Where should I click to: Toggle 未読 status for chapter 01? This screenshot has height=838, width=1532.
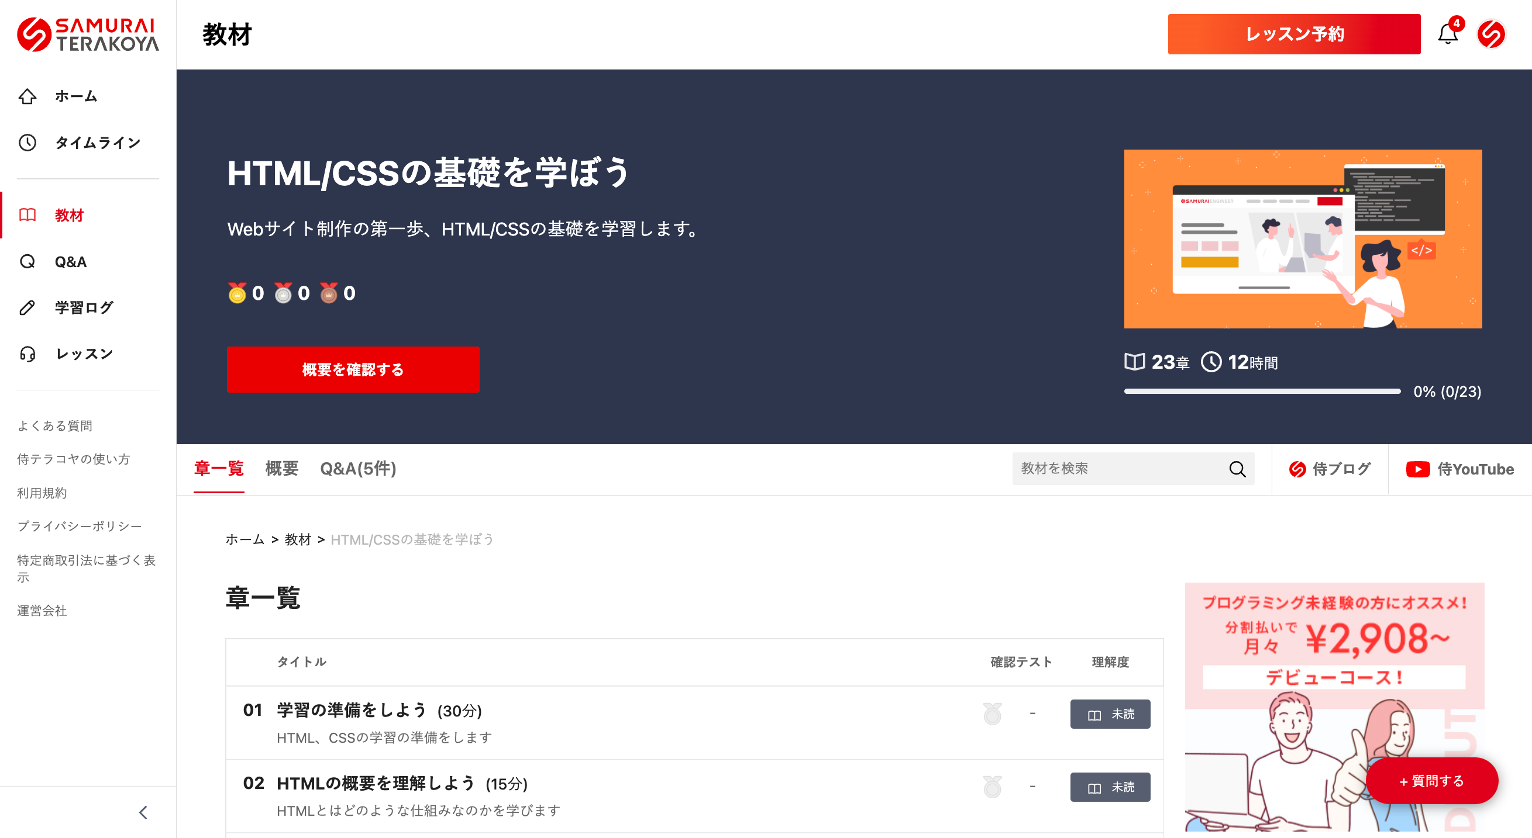tap(1110, 714)
